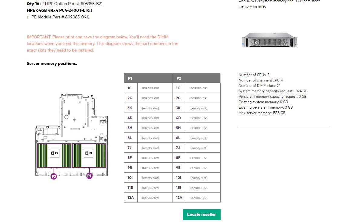The image size is (358, 223).
Task: Select P2 slot 3K empty slot cell
Action: [199, 108]
